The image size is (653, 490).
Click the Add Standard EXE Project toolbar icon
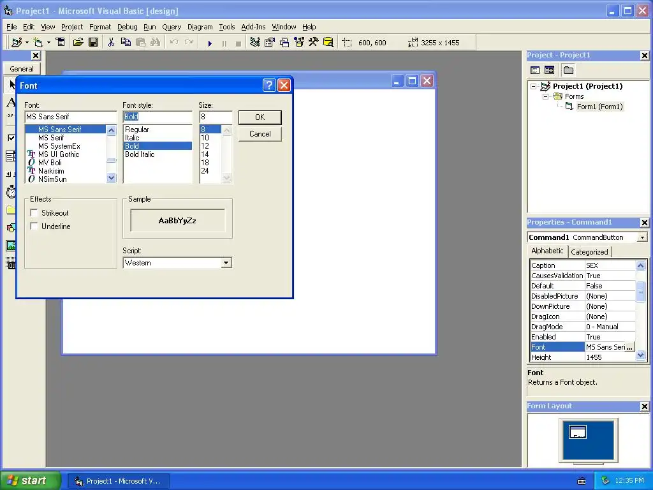(17, 42)
